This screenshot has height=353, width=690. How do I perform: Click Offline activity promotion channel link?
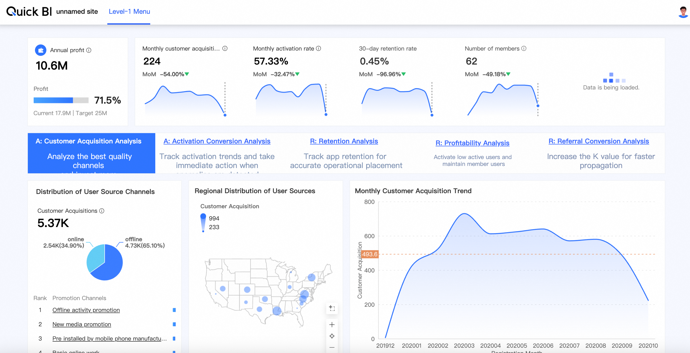click(86, 310)
